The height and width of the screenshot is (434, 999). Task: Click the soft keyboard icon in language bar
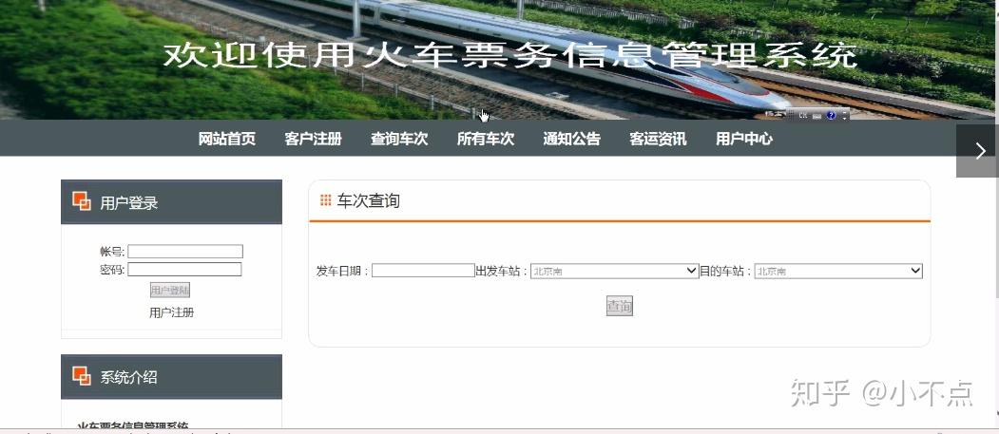click(816, 116)
